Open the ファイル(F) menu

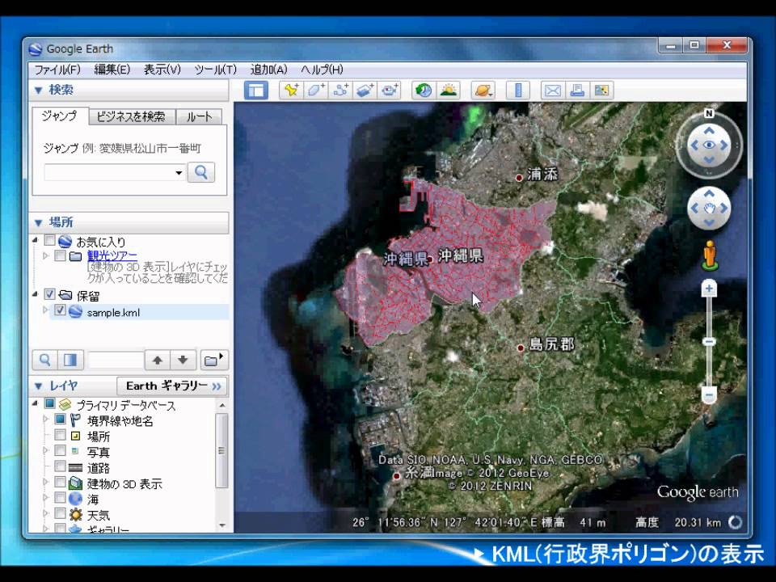click(57, 70)
